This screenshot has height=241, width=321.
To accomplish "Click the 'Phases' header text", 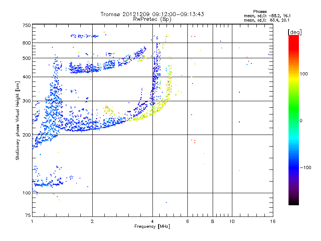I will 260,12.
